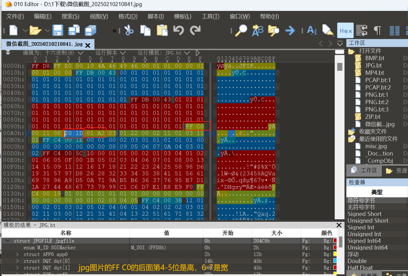Close the 微信截图 jpg file tab
Viewport: 408px width, 276px height.
pos(88,45)
